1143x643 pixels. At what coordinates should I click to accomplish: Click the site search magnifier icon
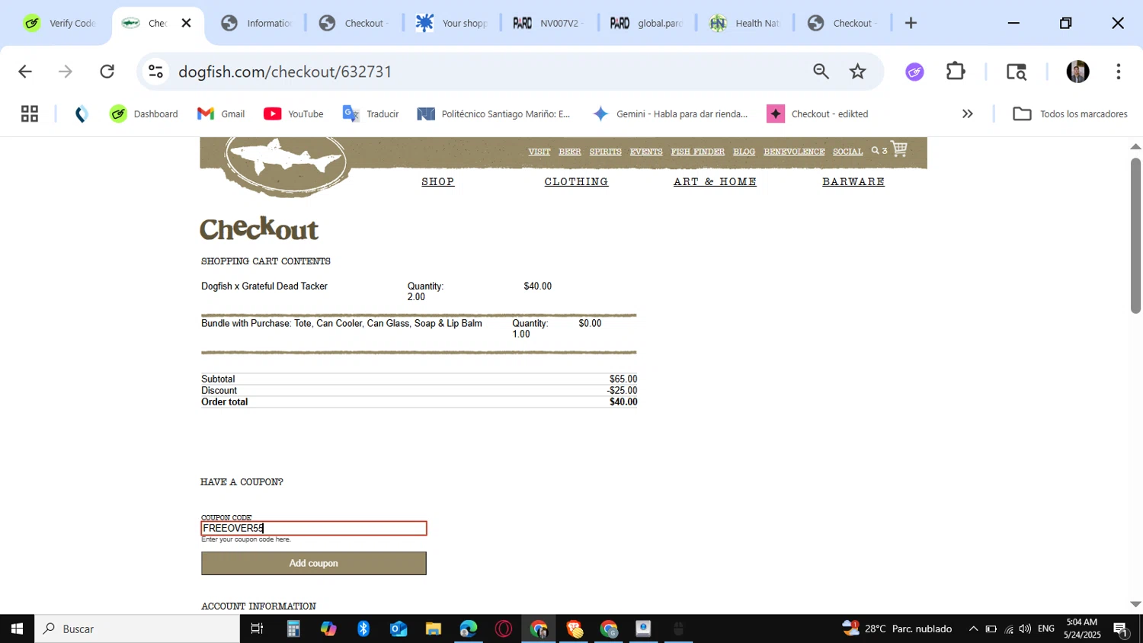coord(876,151)
